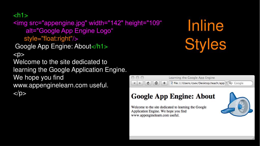Image resolution: width=260 pixels, height=146 pixels.
Task: Click the 'www.appenginelearn.com useful.' code line
Action: pyautogui.click(x=61, y=85)
